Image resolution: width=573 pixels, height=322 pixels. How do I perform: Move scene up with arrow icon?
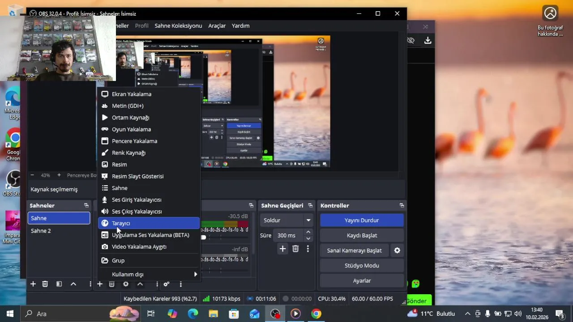[x=73, y=284]
